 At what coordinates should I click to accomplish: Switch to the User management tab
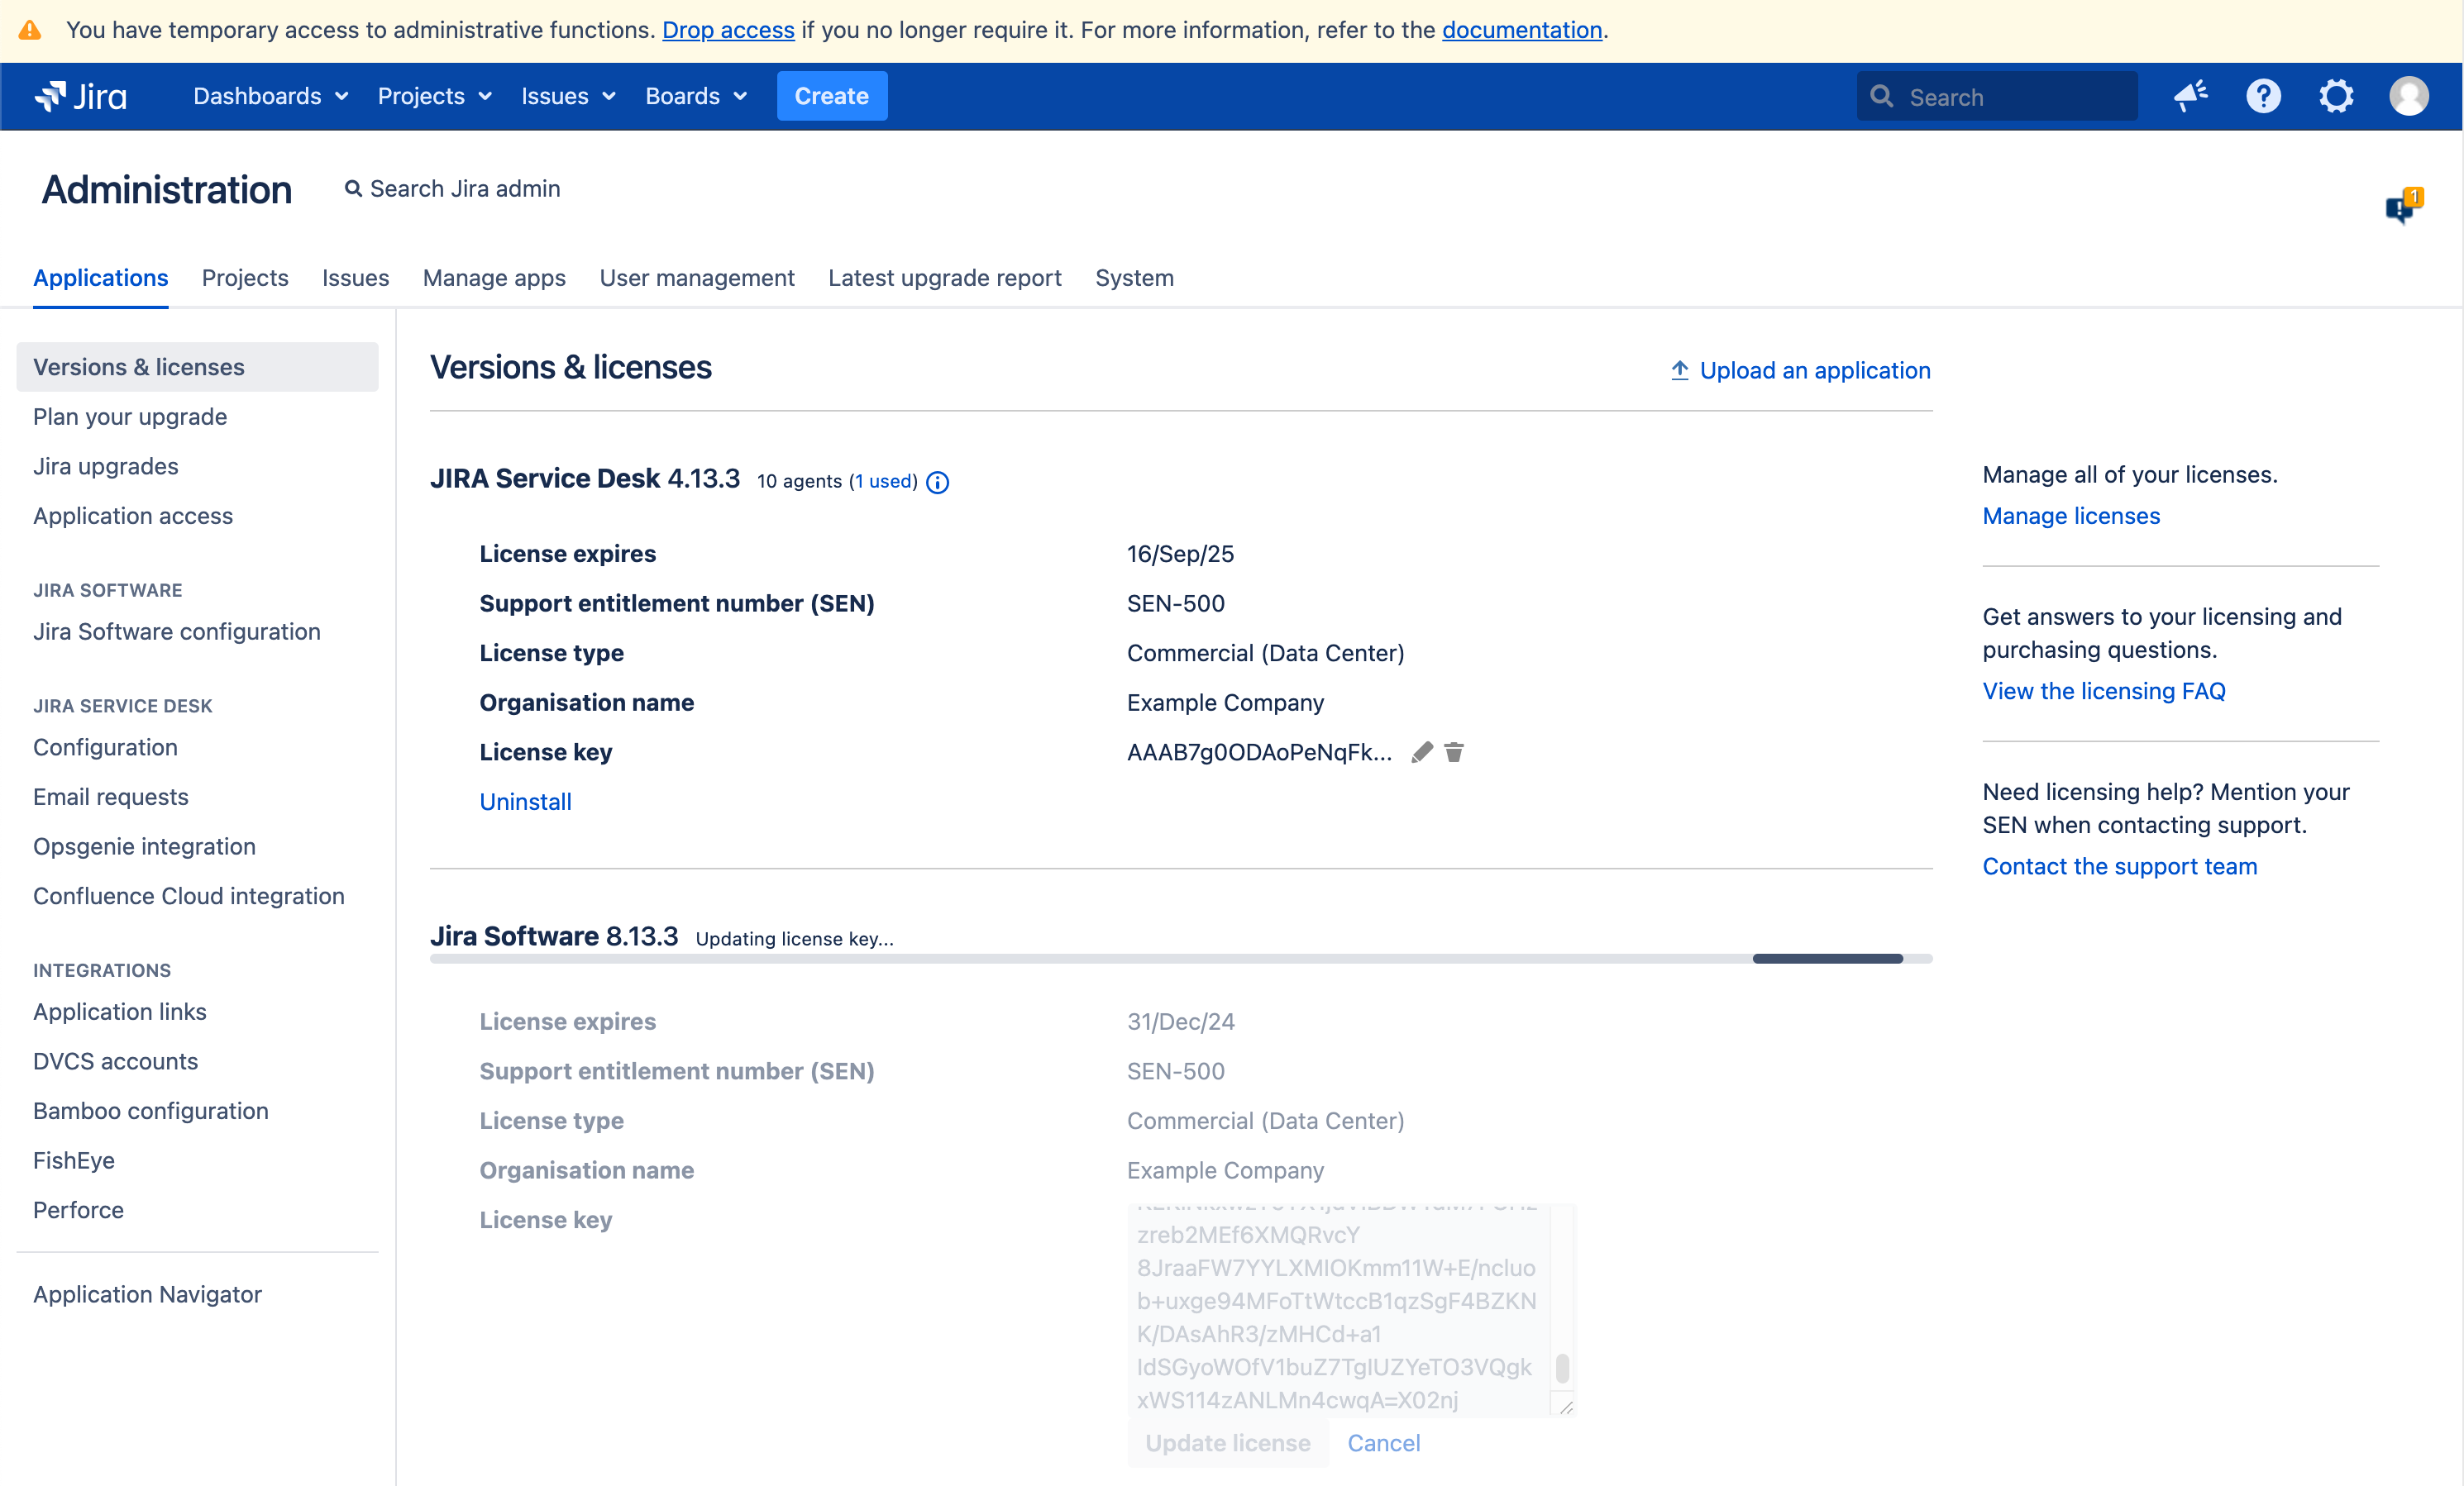(696, 278)
